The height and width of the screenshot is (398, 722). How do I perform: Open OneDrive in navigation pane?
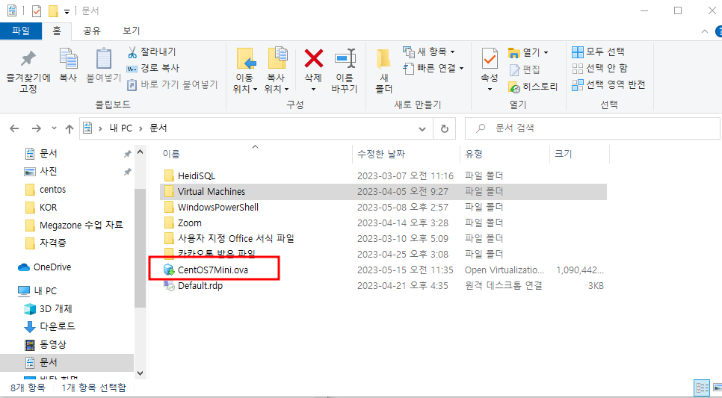52,267
